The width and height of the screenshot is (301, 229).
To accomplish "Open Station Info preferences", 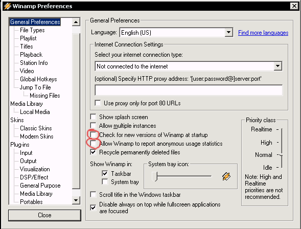I will point(34,63).
